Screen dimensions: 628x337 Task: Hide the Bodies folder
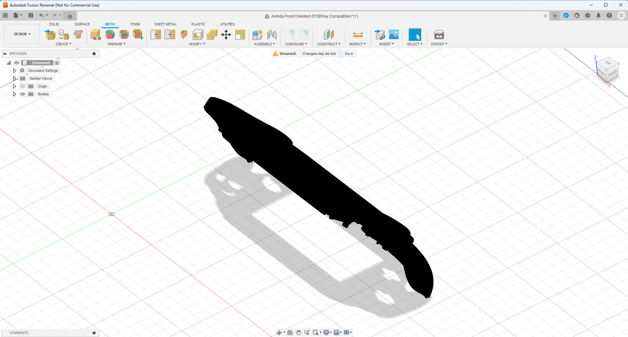click(x=23, y=94)
